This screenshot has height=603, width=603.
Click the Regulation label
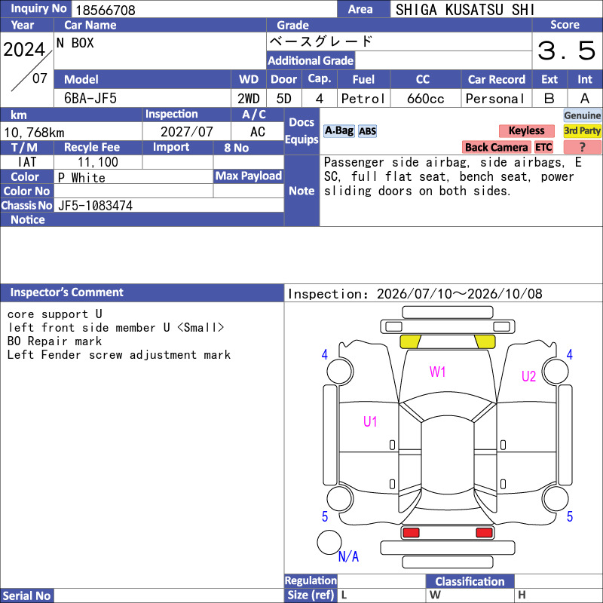(311, 580)
